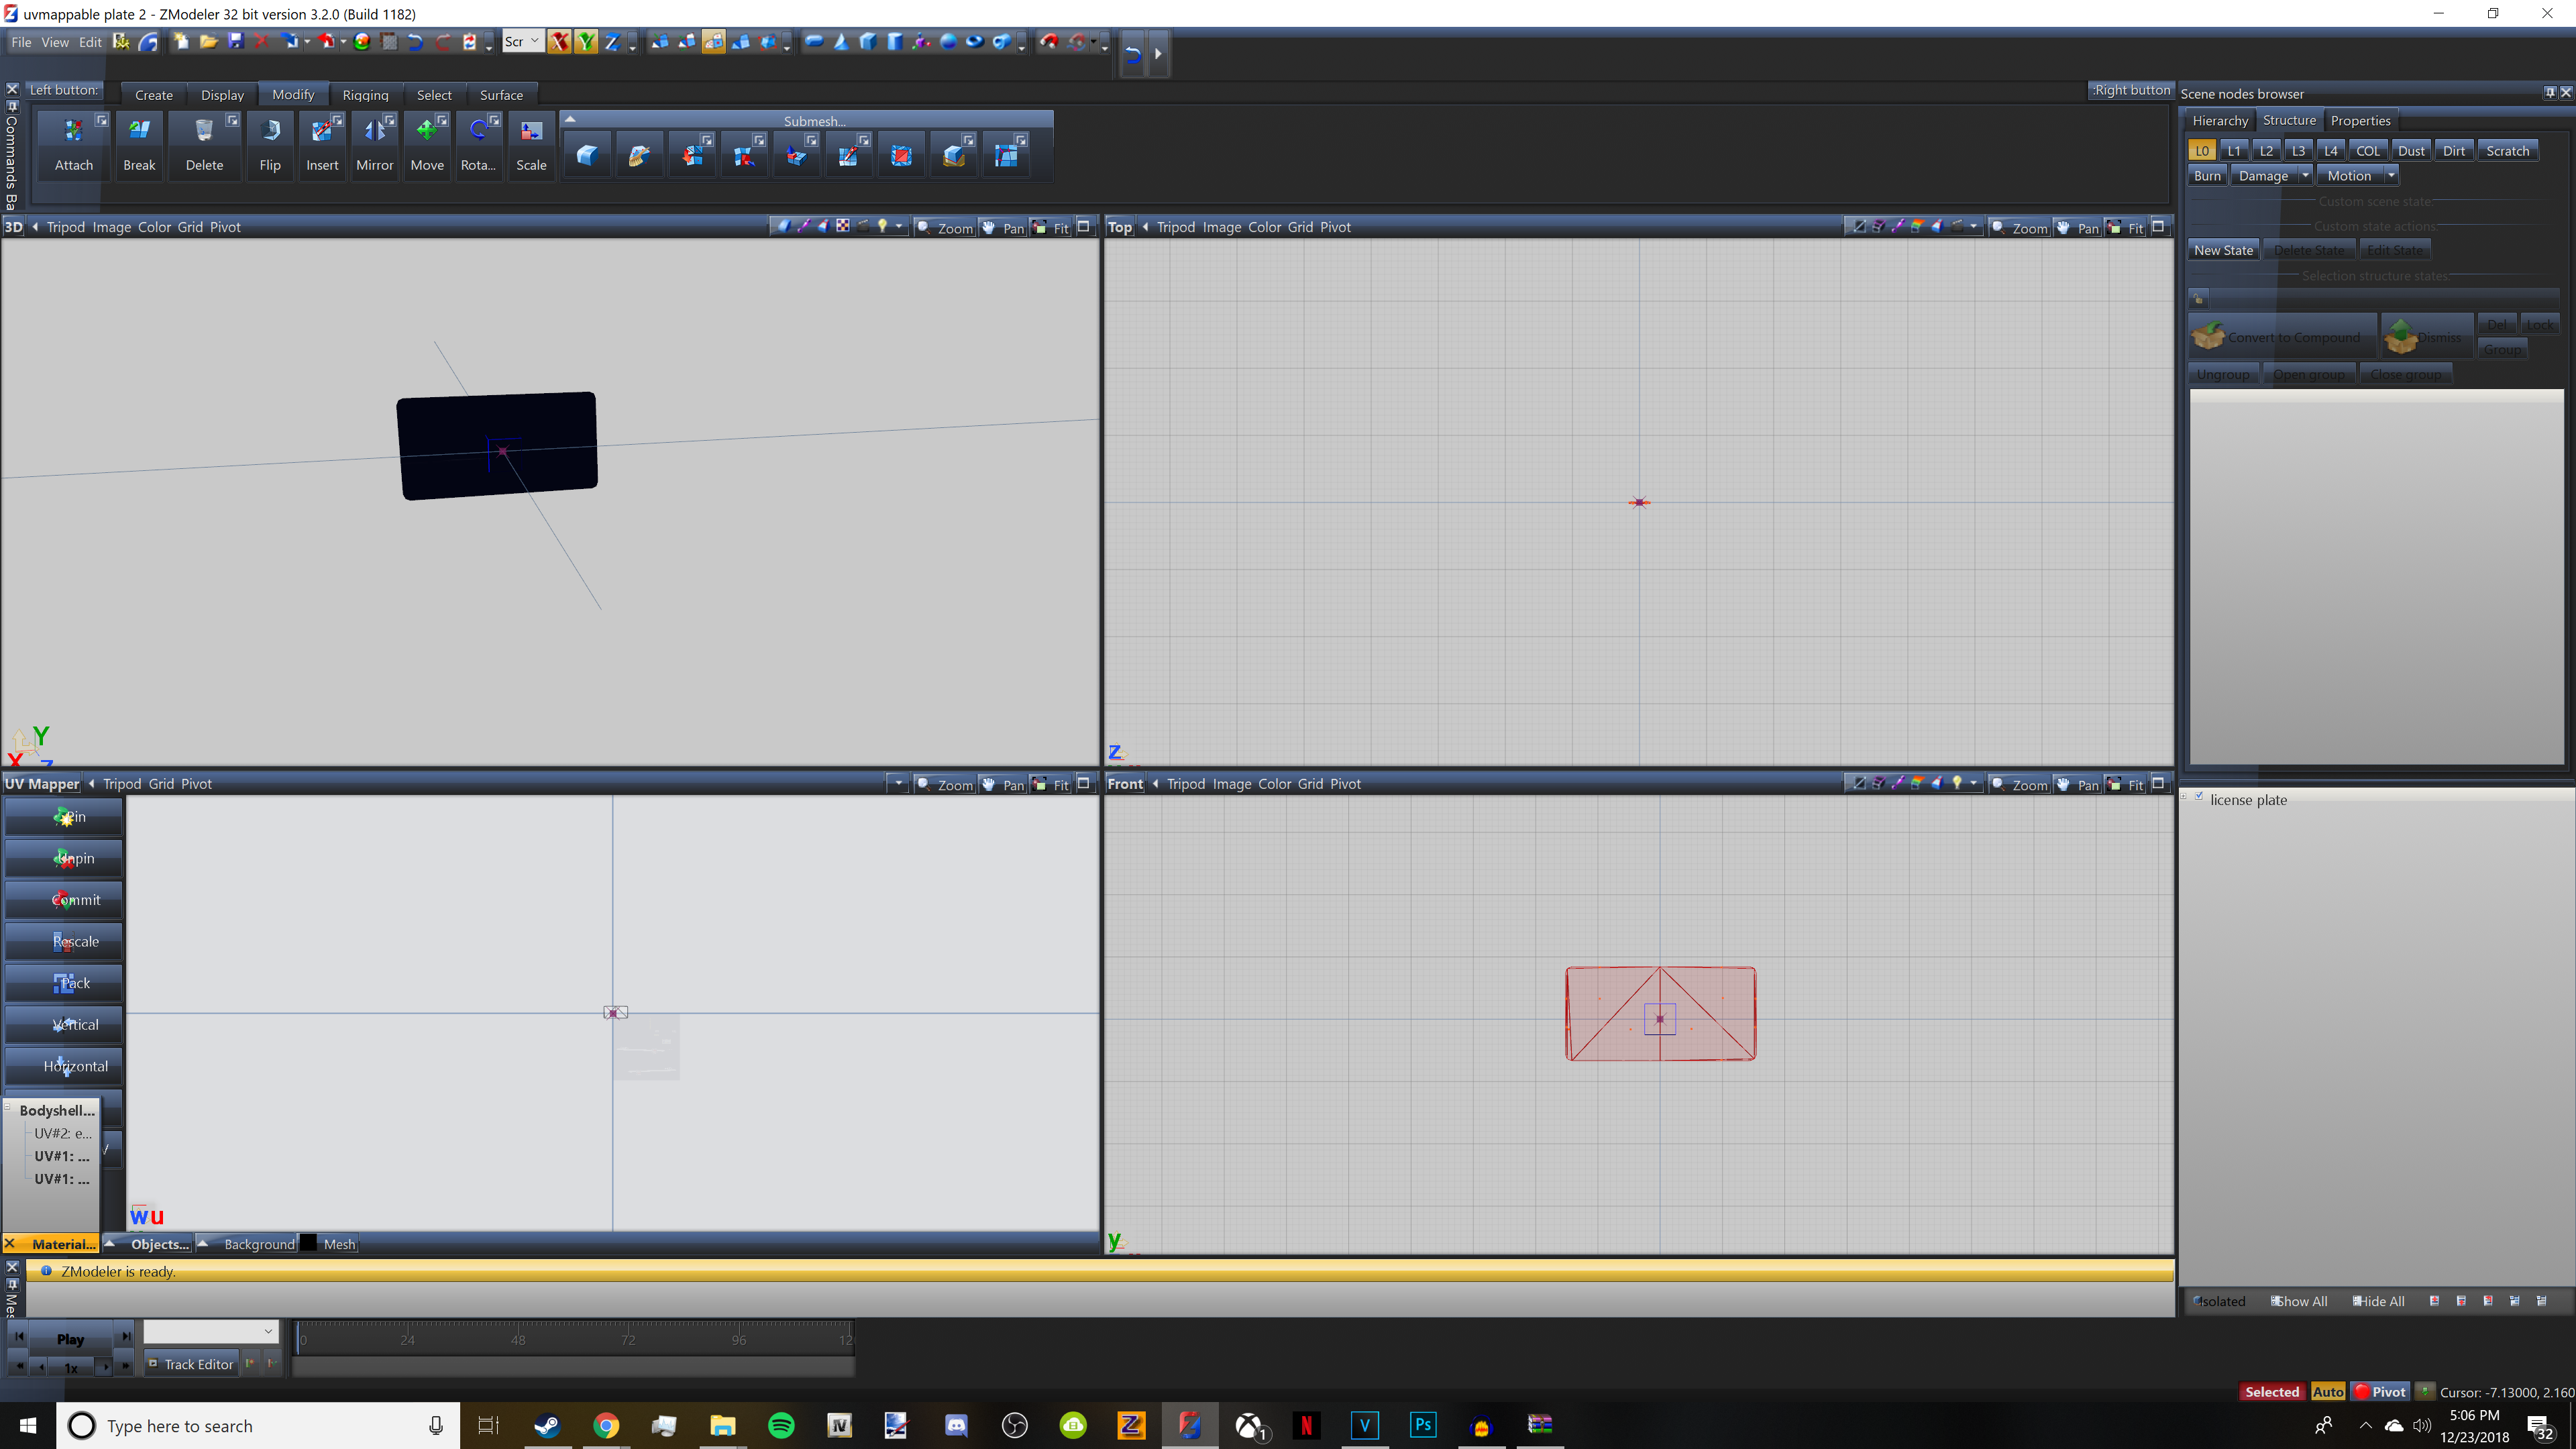
Task: Collapse the Submesh tools group
Action: click(570, 119)
